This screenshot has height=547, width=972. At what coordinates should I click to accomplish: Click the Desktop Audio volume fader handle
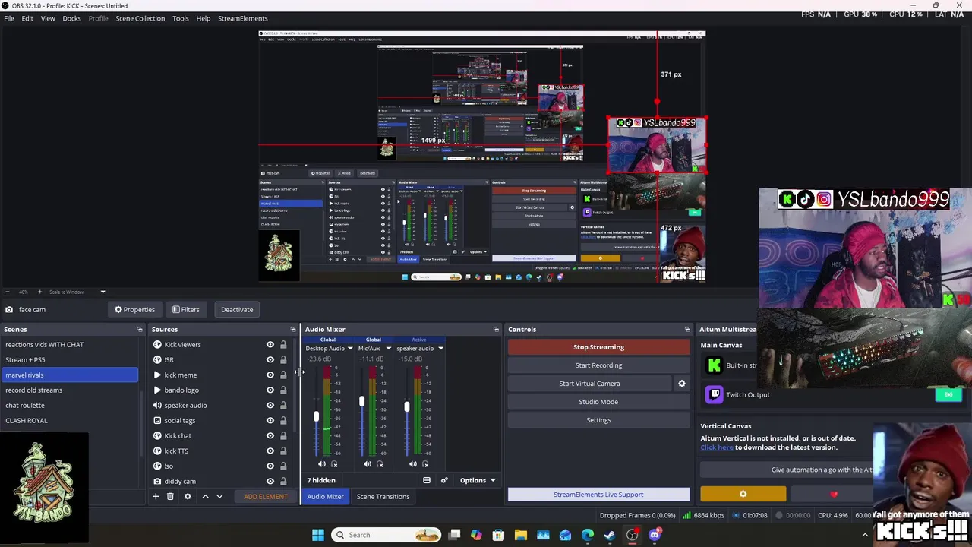tap(316, 417)
